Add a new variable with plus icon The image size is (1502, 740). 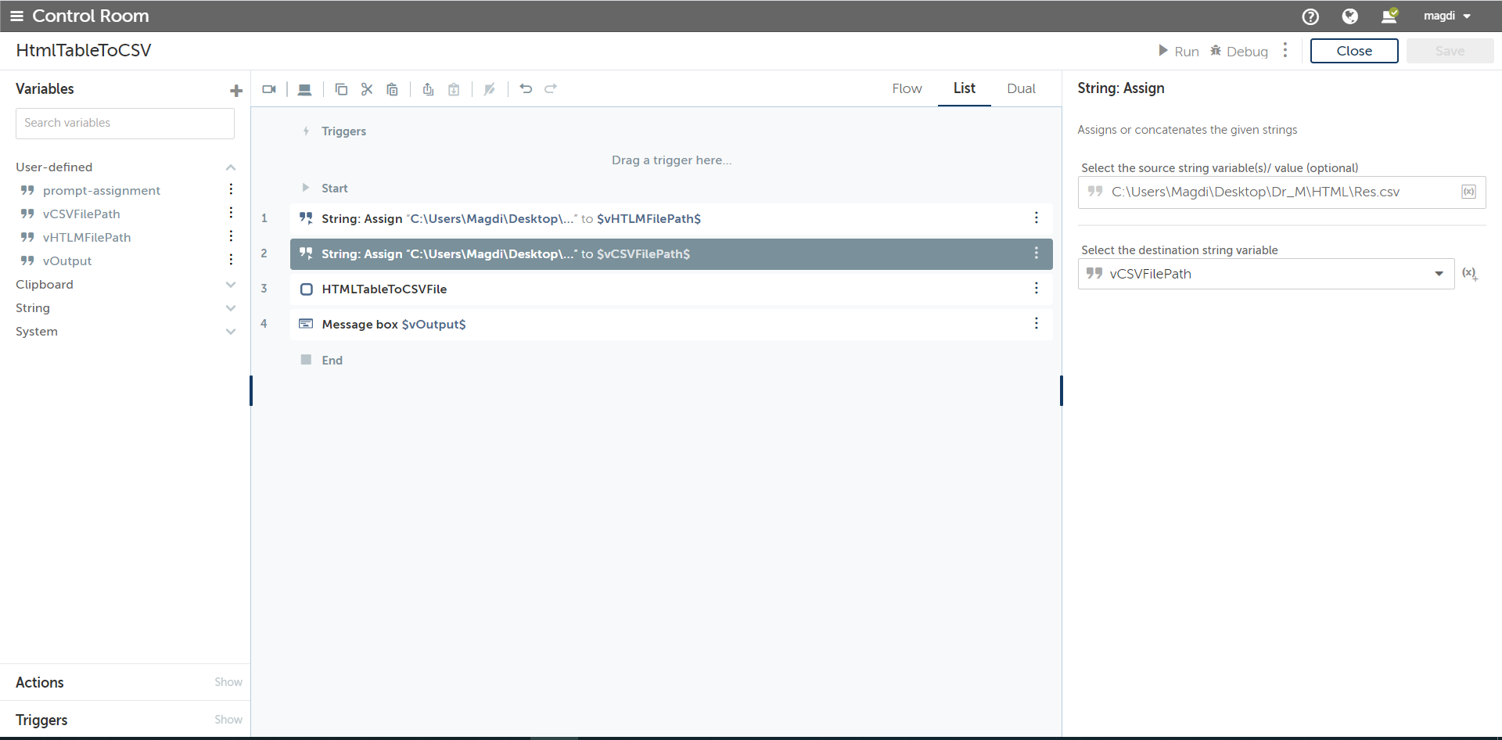click(235, 91)
